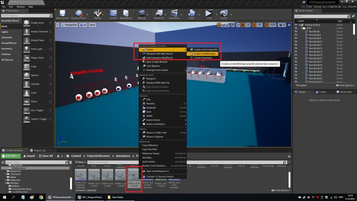Open the Marketplace from the toolbar
The height and width of the screenshot is (201, 357).
click(126, 14)
